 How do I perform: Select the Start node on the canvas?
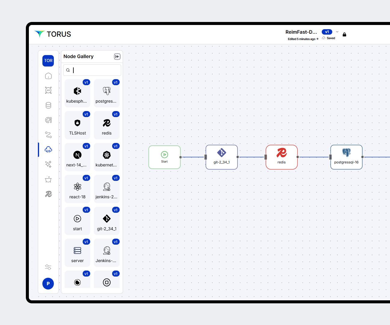[x=164, y=157]
